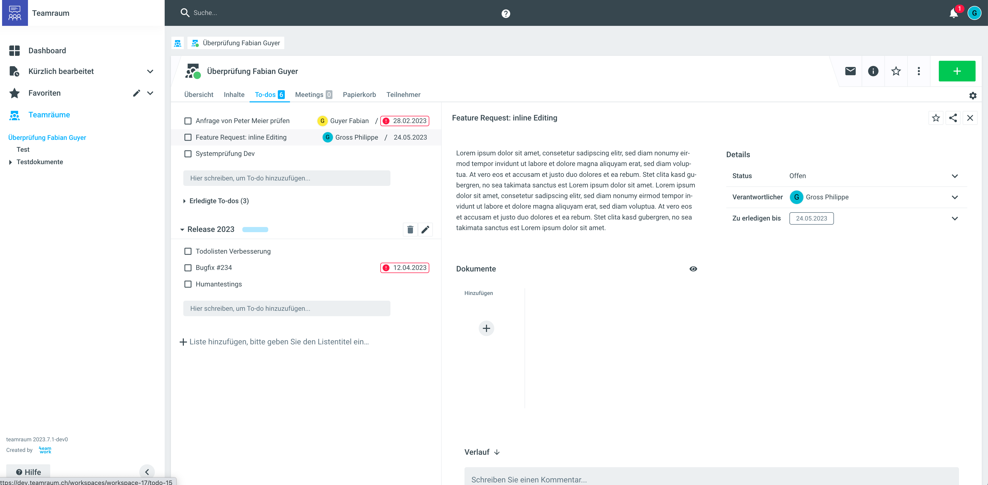Open the three-dot more options menu

(x=919, y=71)
